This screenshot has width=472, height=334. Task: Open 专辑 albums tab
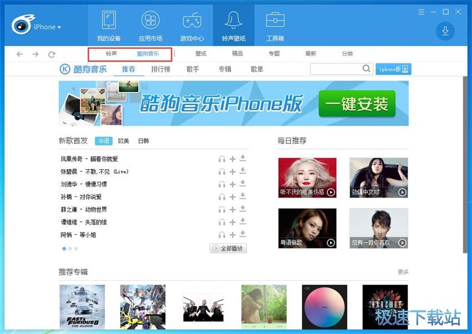click(225, 69)
